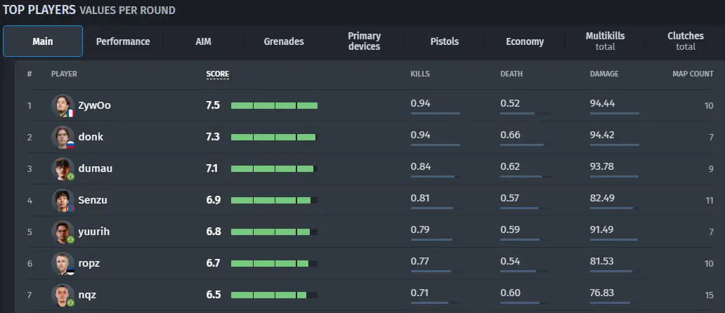
Task: Open donk's player avatar
Action: (63, 137)
